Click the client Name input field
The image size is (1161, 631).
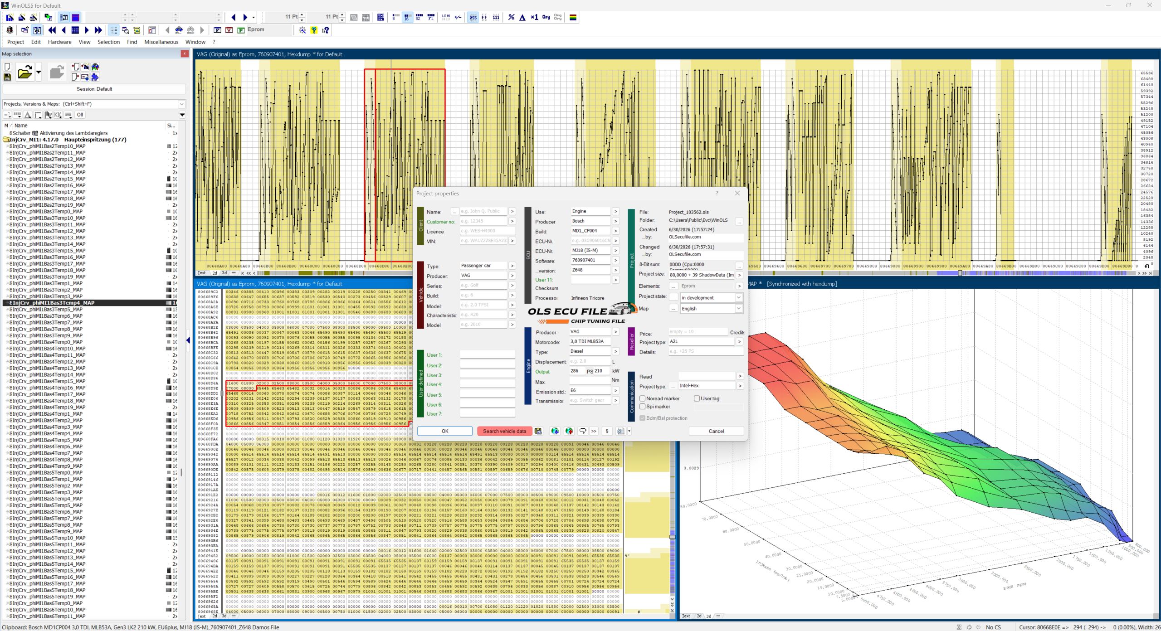(x=483, y=211)
